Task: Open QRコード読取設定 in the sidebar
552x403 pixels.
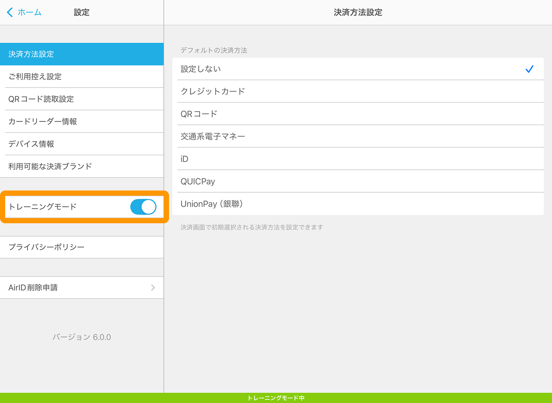Action: [82, 99]
